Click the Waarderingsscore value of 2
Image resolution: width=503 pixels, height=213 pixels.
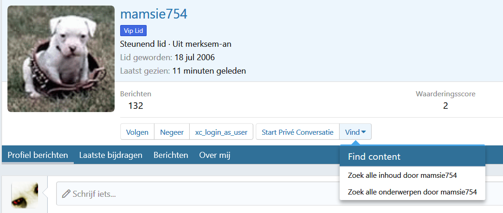click(x=445, y=106)
